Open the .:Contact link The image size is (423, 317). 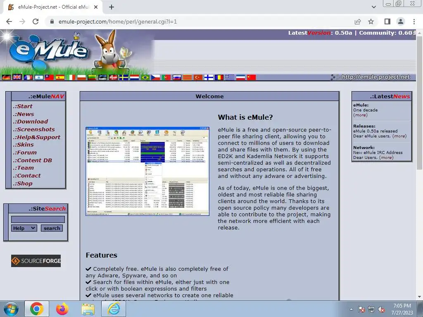point(27,175)
